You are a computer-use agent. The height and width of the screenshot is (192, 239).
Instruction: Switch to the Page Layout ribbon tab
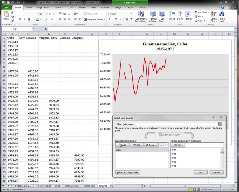coord(43,8)
